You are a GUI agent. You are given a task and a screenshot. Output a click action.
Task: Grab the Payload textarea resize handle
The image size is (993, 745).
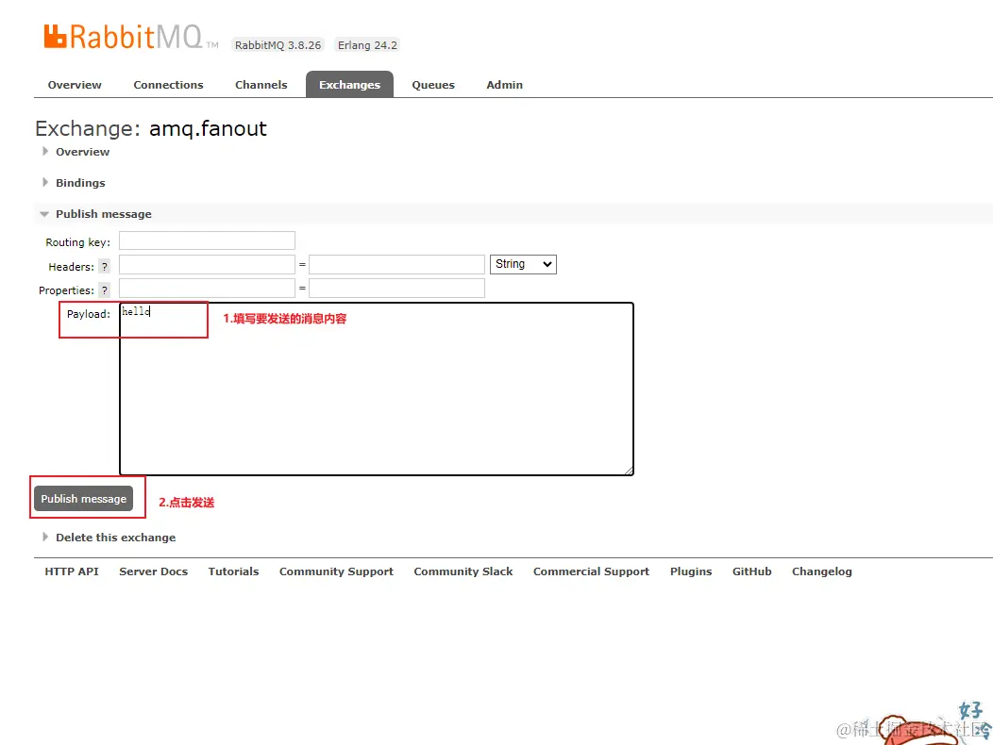point(629,470)
